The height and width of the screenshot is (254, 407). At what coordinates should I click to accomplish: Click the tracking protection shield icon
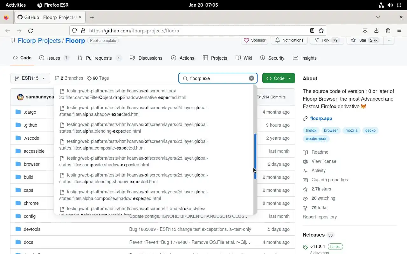click(74, 30)
